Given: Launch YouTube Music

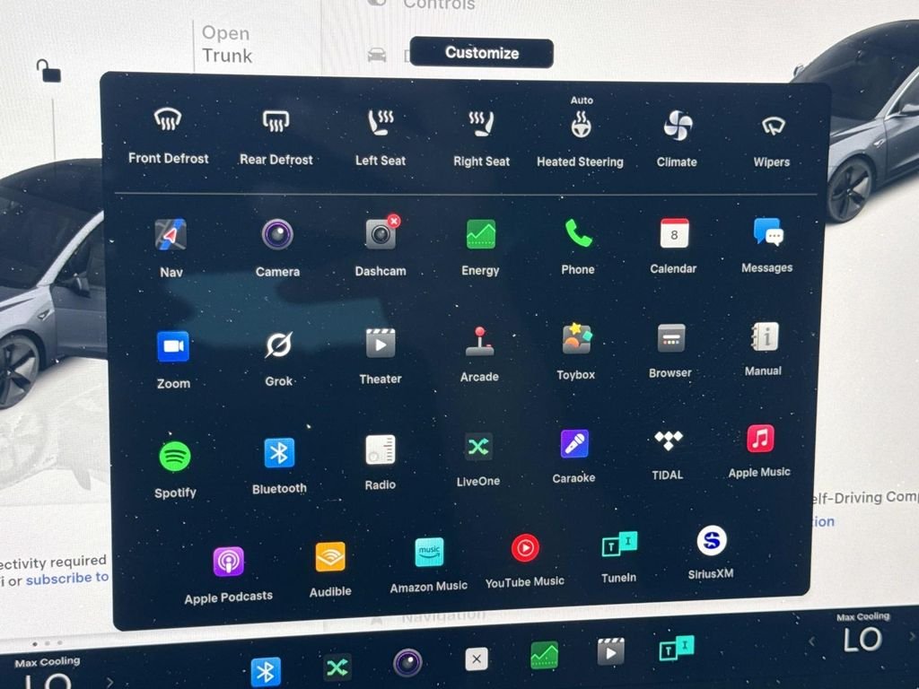Looking at the screenshot, I should click(525, 561).
